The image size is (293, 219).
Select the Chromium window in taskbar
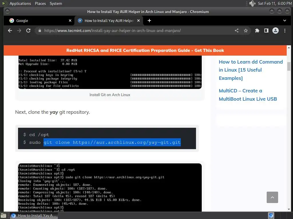point(34,216)
